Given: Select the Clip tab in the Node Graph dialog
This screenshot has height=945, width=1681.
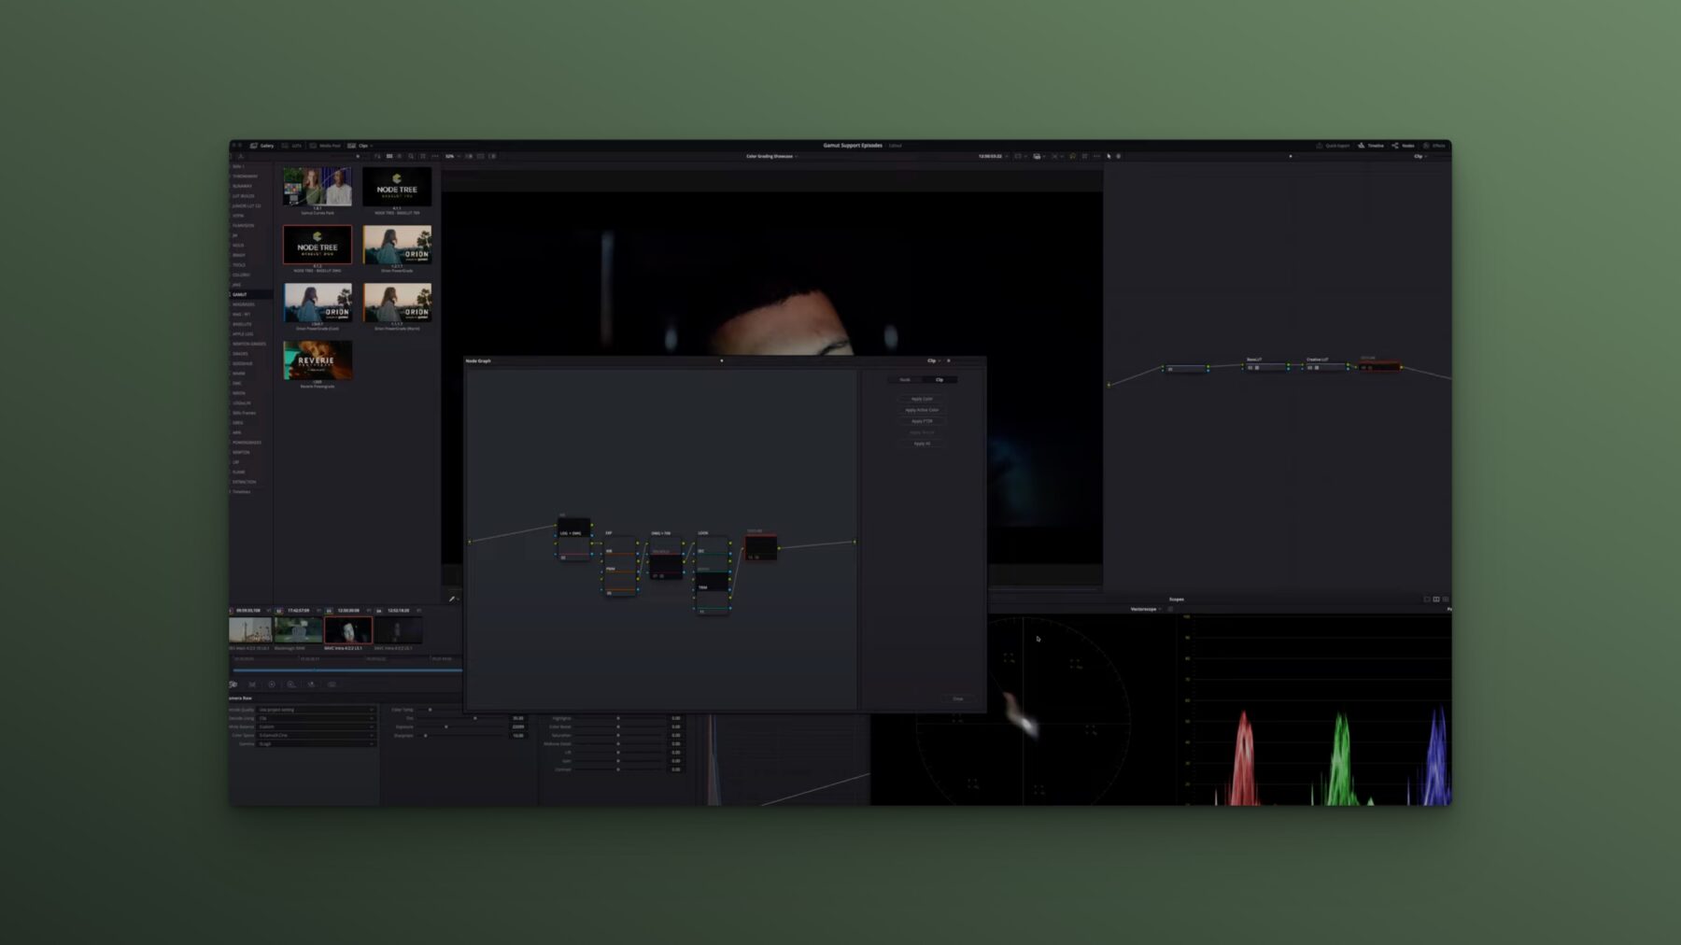Looking at the screenshot, I should click(939, 380).
